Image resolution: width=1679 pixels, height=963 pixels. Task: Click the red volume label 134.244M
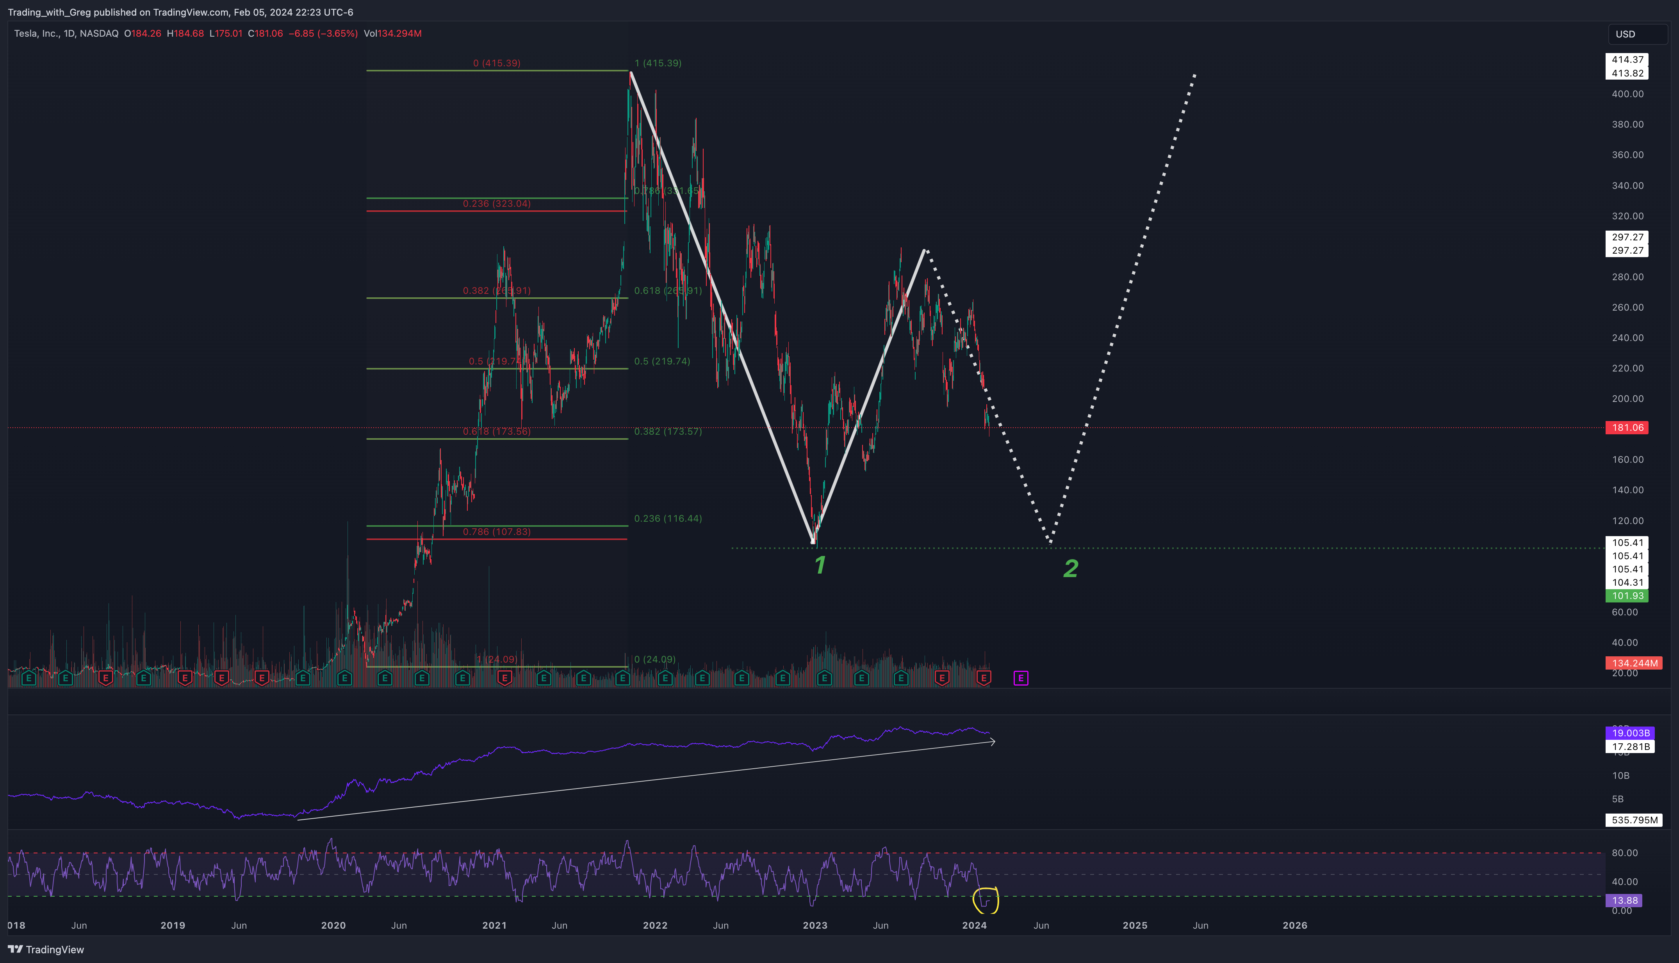(x=1633, y=663)
